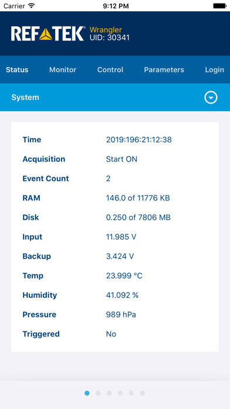Image resolution: width=230 pixels, height=409 pixels.
Task: Tap the Temp value 23.999 °C
Action: tap(124, 276)
